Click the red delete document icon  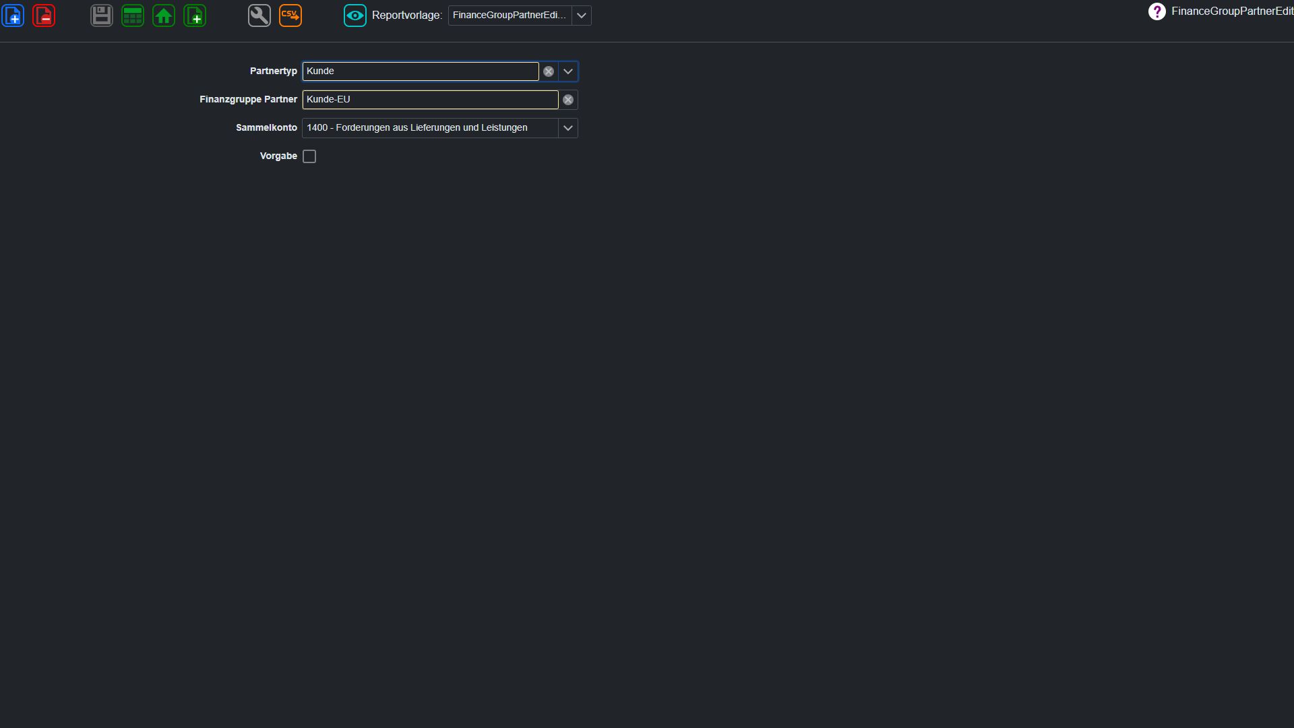click(44, 16)
